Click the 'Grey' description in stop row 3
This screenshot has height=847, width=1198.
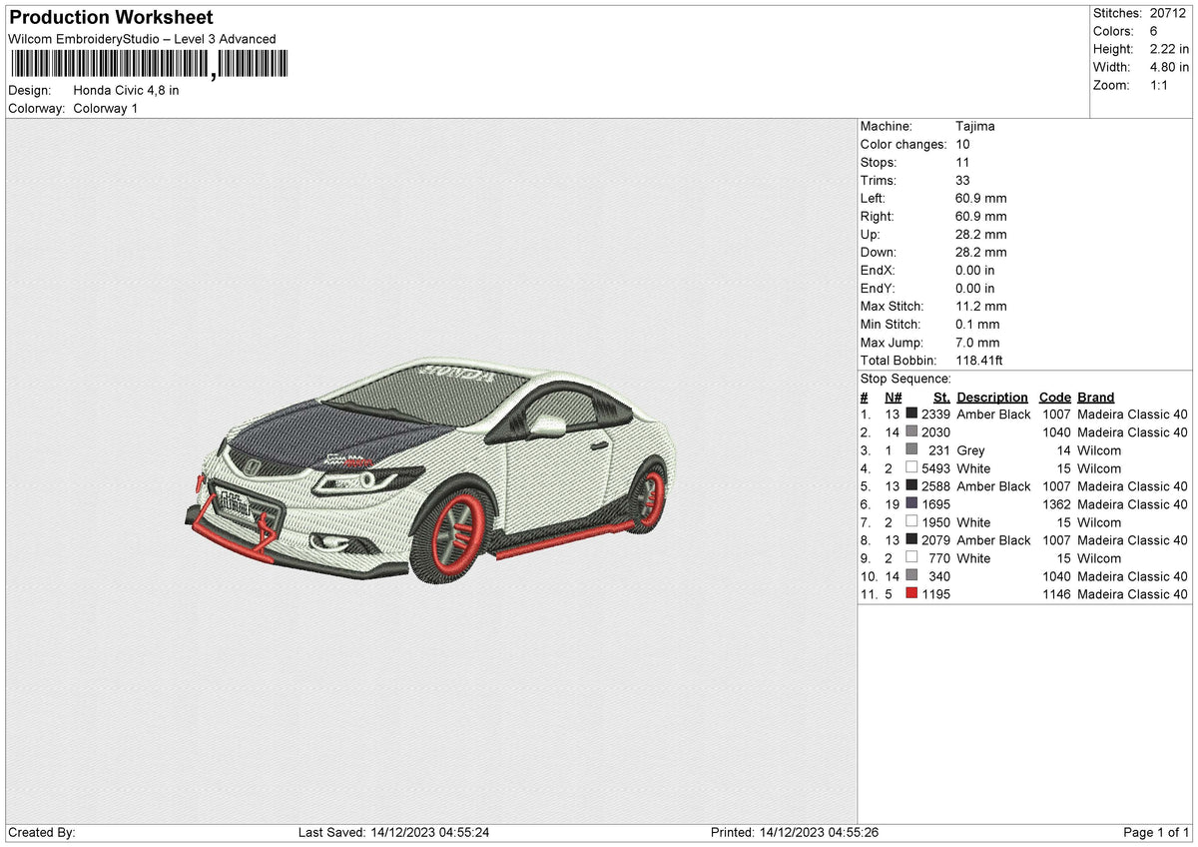click(x=971, y=449)
